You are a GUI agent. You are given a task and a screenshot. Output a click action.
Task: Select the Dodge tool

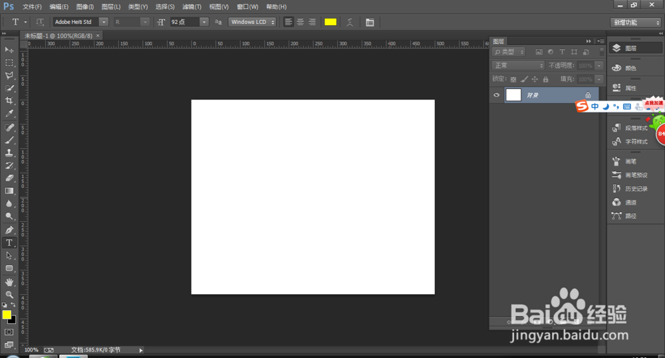click(9, 217)
